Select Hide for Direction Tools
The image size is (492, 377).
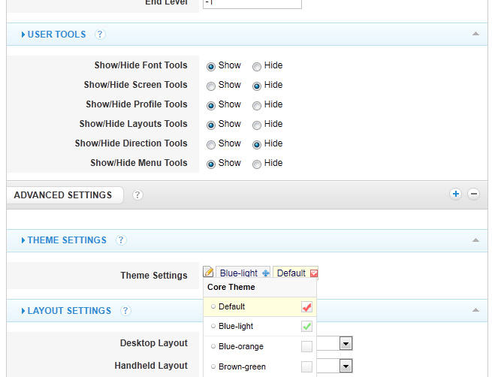coord(257,145)
